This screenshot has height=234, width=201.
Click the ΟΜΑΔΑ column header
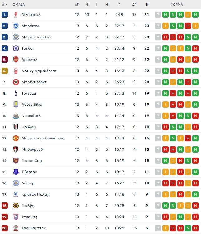[19, 5]
